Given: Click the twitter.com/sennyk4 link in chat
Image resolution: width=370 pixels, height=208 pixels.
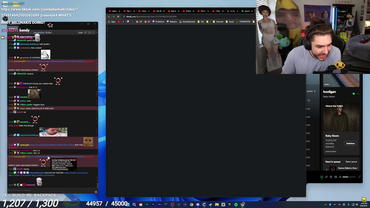Looking at the screenshot, I should (76, 173).
